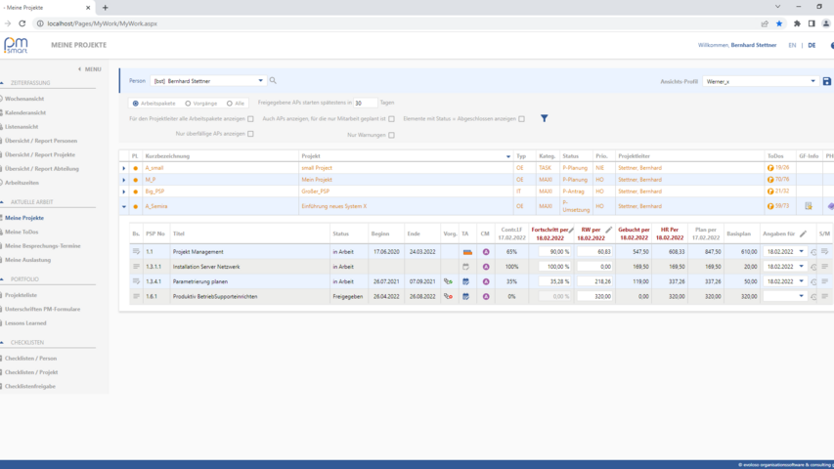Image resolution: width=834 pixels, height=469 pixels.
Task: Select the Vorgänge radio button
Action: 188,103
